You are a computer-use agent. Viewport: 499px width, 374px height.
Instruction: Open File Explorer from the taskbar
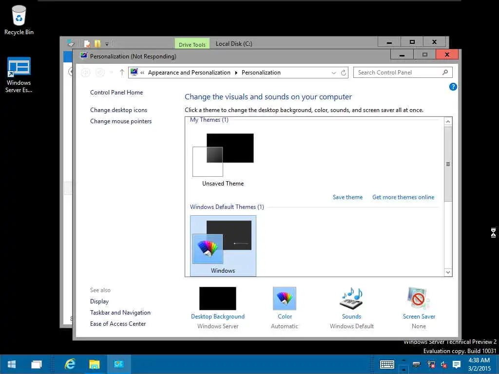(94, 364)
